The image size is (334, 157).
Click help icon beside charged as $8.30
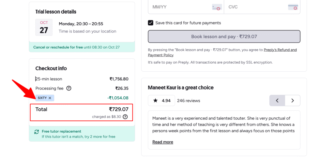click(x=125, y=117)
